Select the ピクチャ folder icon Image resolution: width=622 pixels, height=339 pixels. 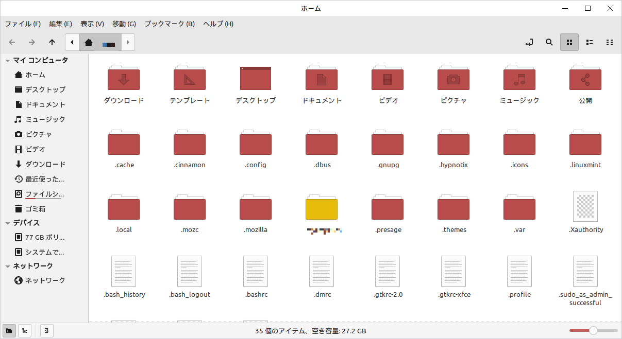(x=453, y=78)
